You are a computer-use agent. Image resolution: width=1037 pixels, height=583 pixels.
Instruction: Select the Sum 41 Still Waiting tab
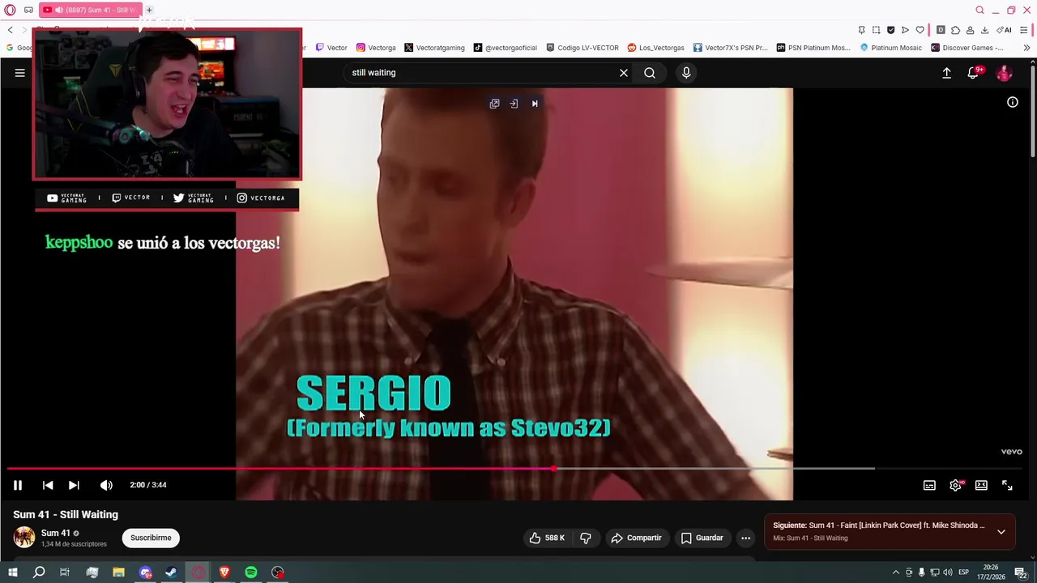click(91, 10)
